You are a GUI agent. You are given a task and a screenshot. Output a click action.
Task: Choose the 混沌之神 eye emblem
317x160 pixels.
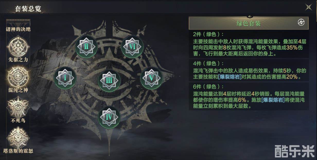18,77
